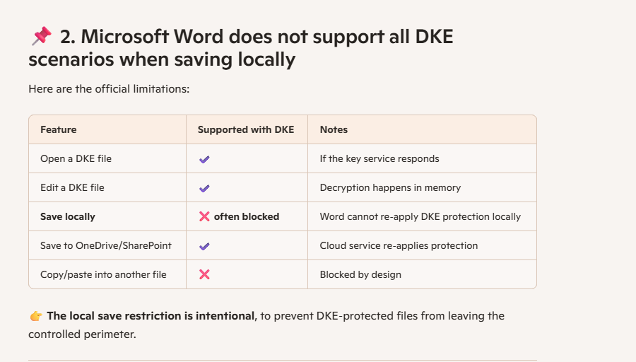Click the Open a DKE file cell
This screenshot has height=362, width=636.
[x=76, y=158]
